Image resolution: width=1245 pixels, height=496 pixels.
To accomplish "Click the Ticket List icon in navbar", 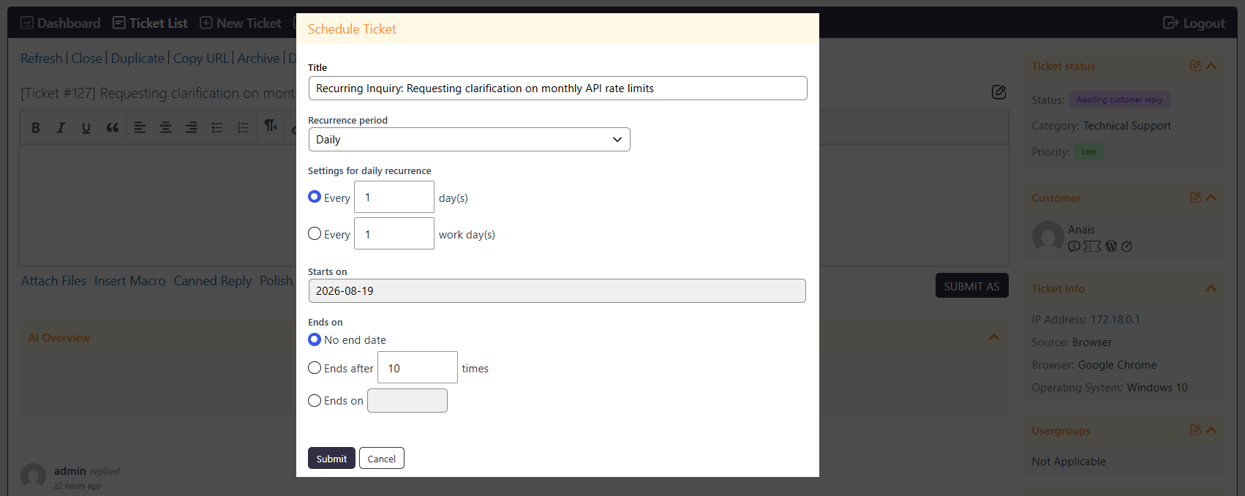I will point(119,23).
